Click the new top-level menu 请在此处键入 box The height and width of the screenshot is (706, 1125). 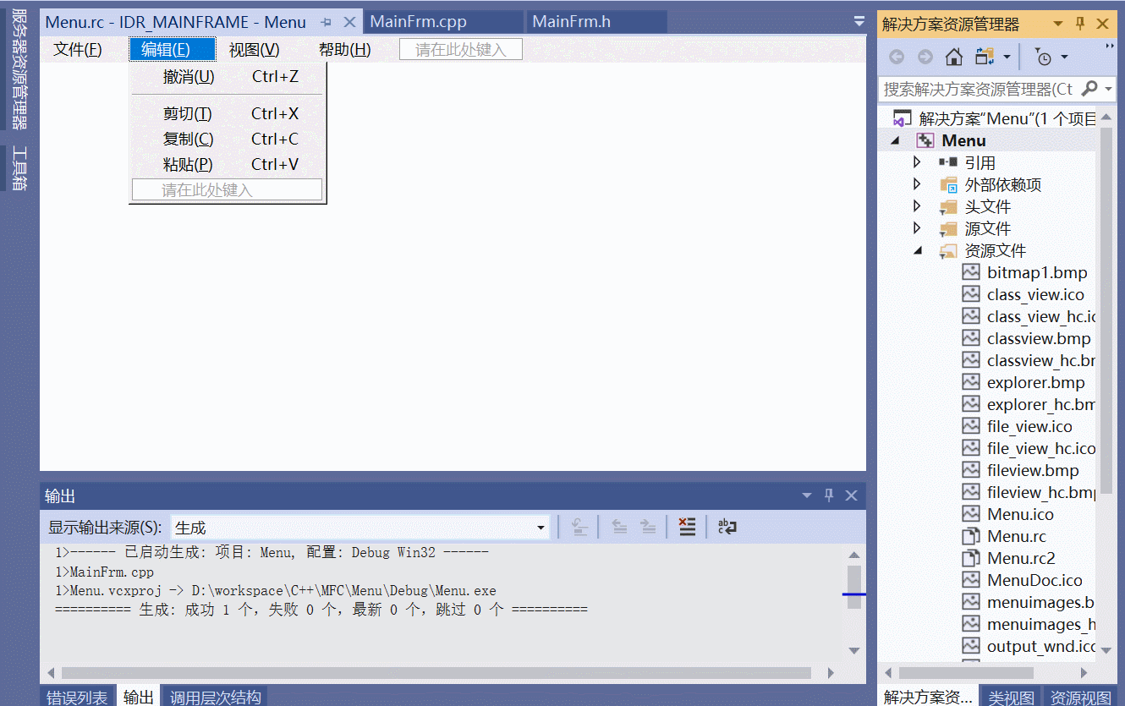460,50
